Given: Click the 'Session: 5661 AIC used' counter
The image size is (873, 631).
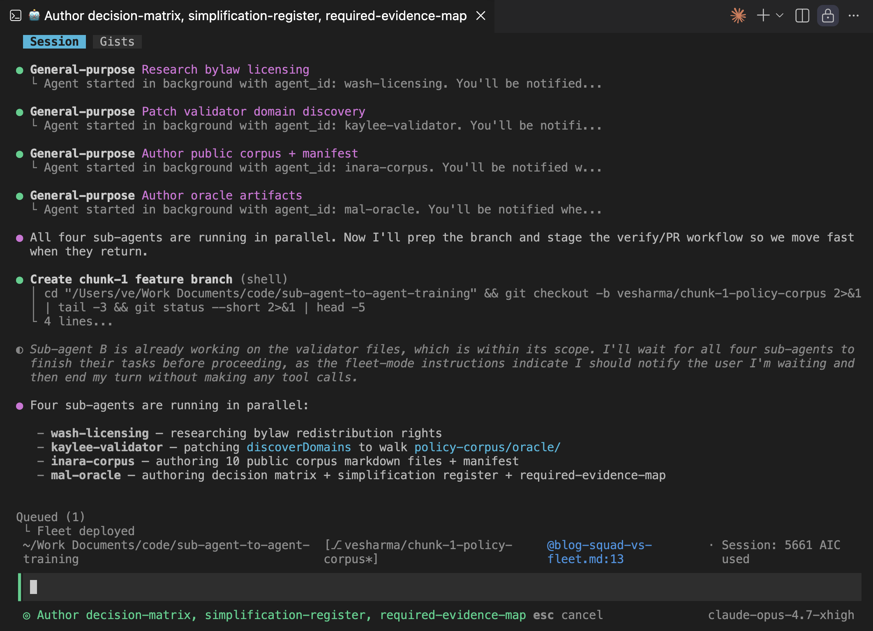Looking at the screenshot, I should click(x=781, y=552).
